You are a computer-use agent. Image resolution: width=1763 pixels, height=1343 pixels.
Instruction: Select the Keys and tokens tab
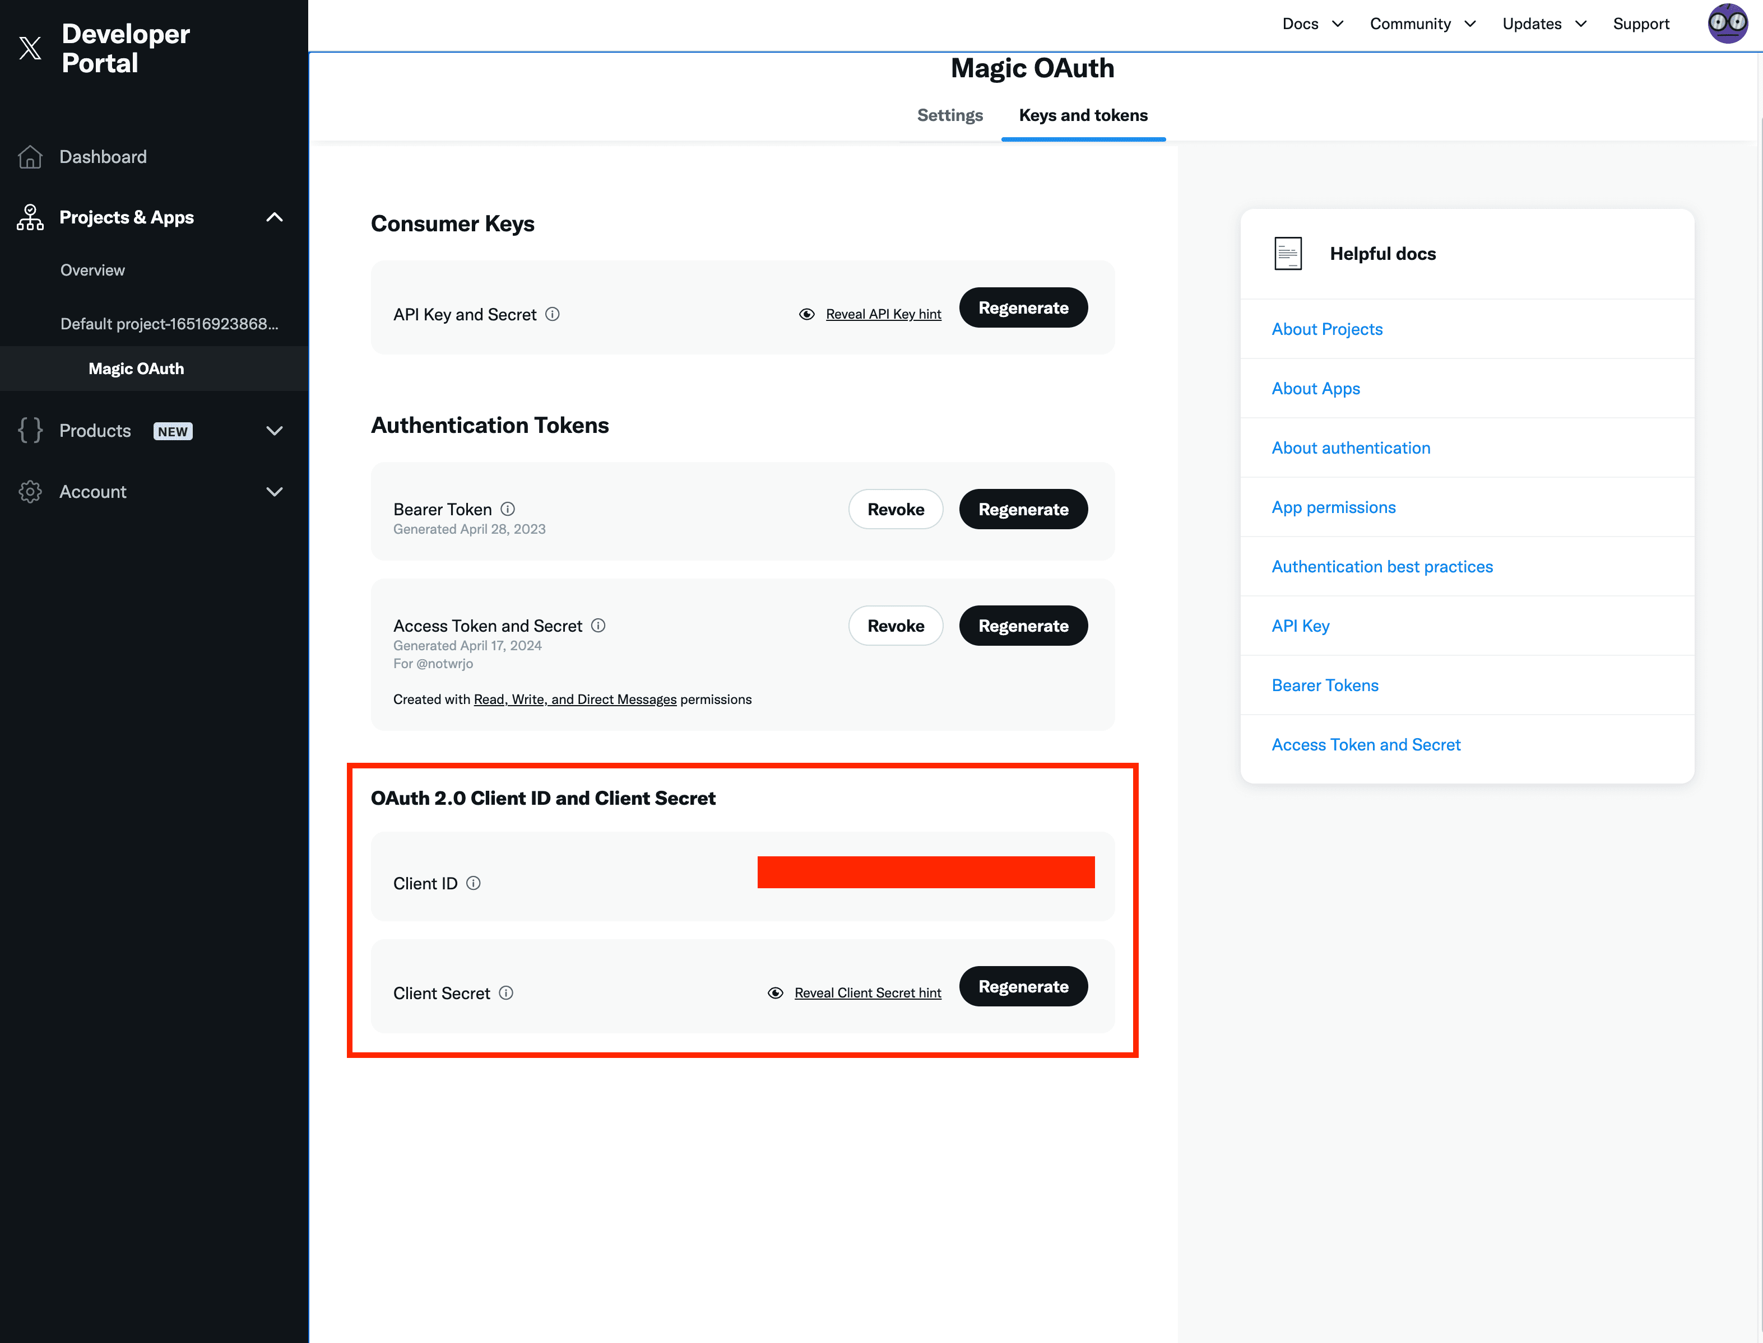pos(1083,115)
